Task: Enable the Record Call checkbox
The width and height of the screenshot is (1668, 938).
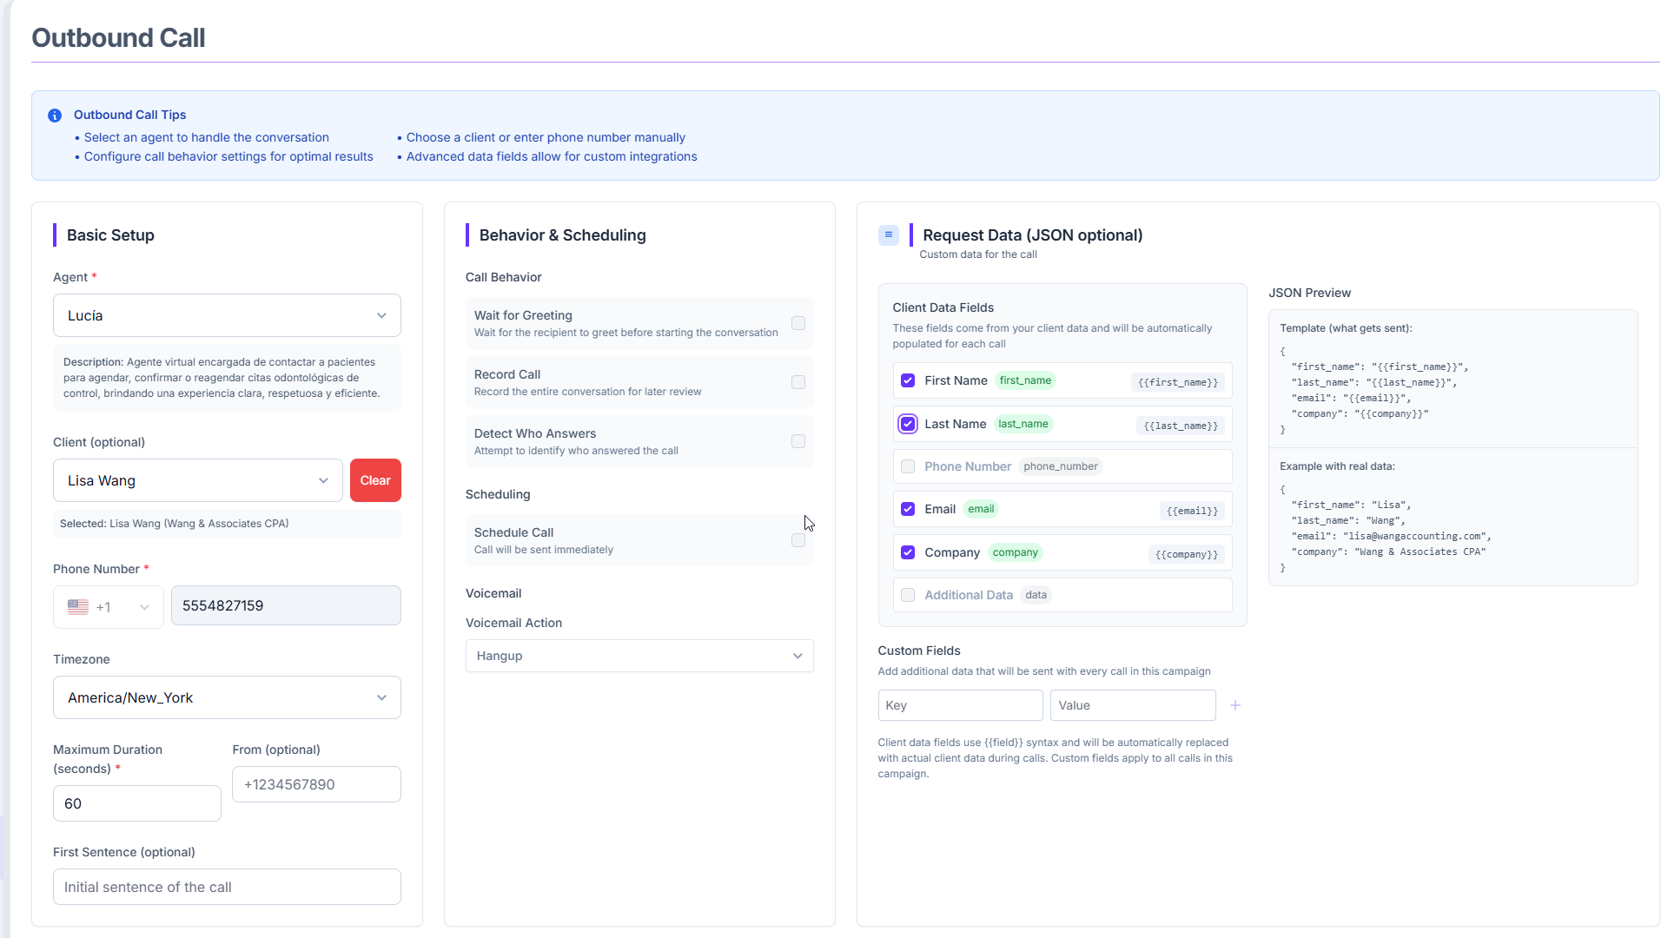Action: click(798, 382)
